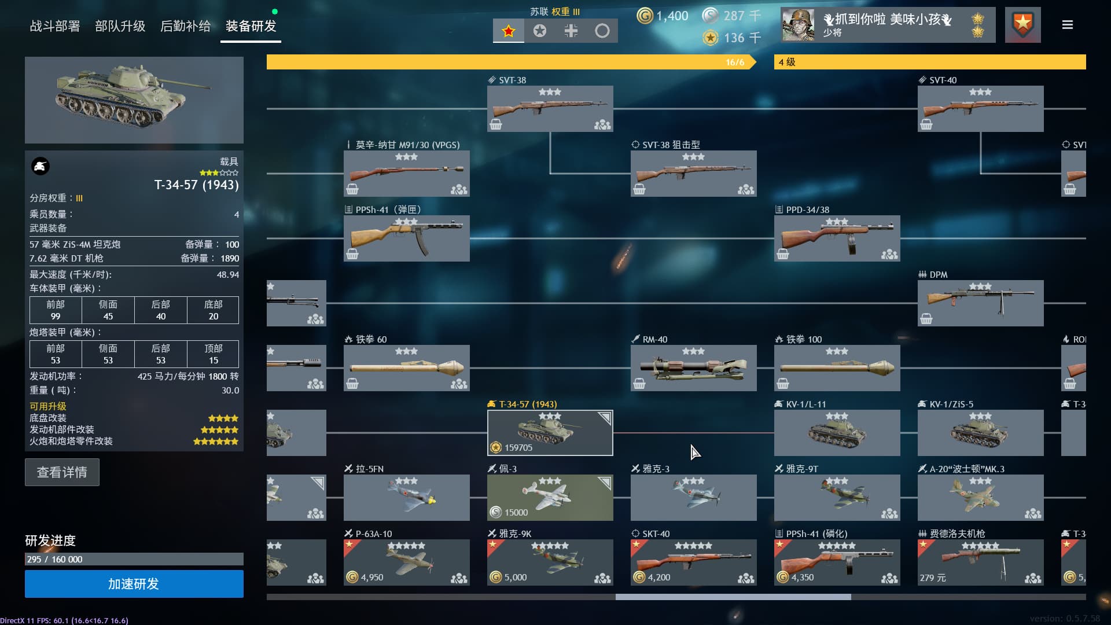Select the KV-1/L-11 tank card
1111x625 pixels.
[x=837, y=433]
